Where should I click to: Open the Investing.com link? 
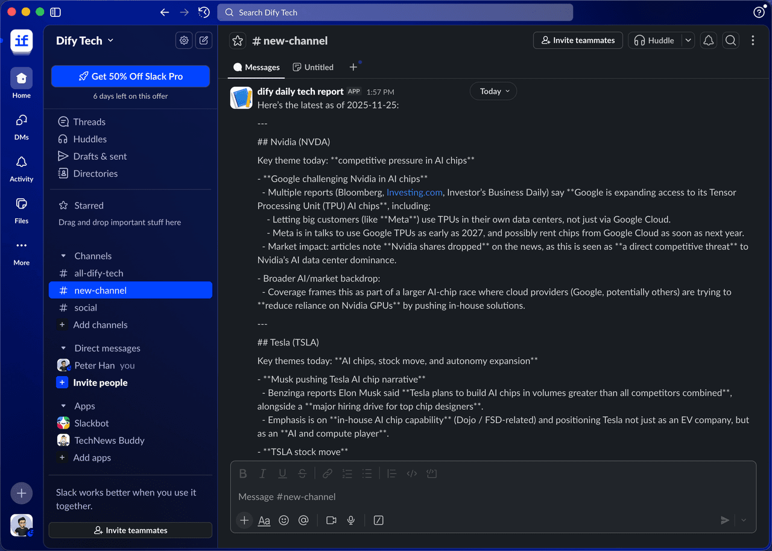click(414, 192)
